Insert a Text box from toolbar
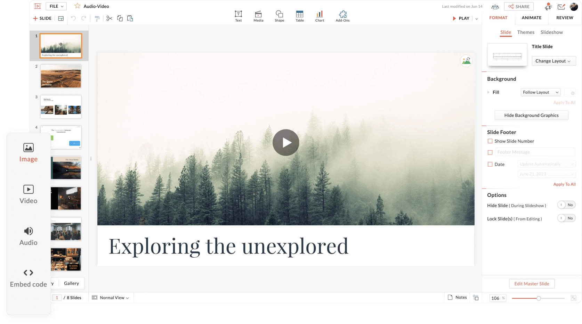This screenshot has width=582, height=324. (238, 16)
